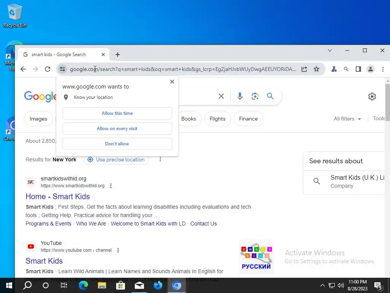The height and width of the screenshot is (293, 390).
Task: Open Programs & Events sitelink
Action: click(x=48, y=224)
